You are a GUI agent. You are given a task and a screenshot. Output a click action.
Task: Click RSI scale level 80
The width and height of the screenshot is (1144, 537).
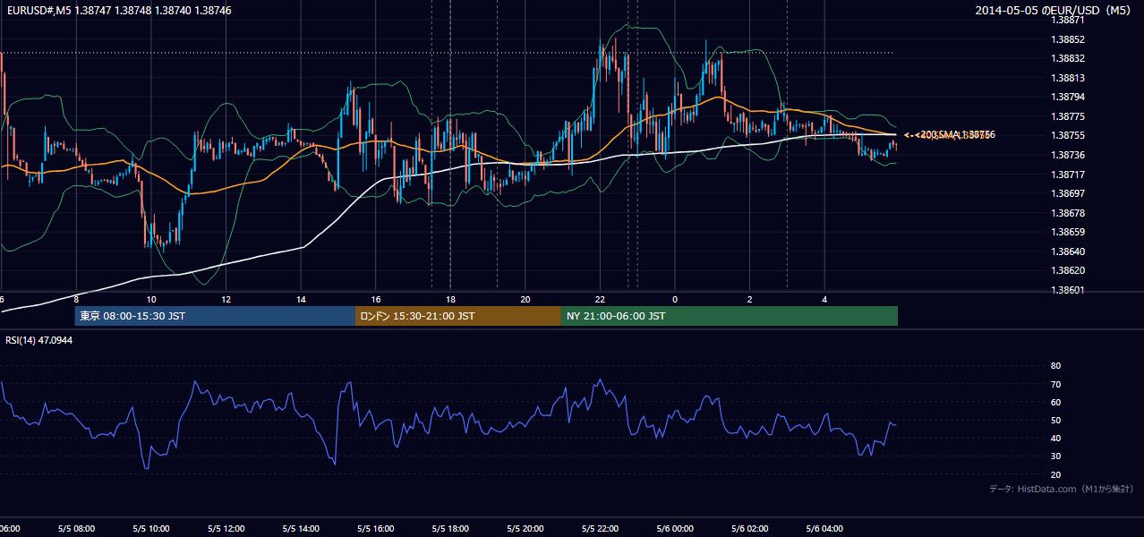[1055, 366]
